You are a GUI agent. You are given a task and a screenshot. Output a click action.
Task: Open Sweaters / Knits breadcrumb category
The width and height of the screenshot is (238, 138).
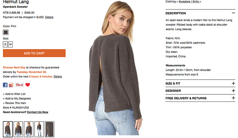[190, 2]
